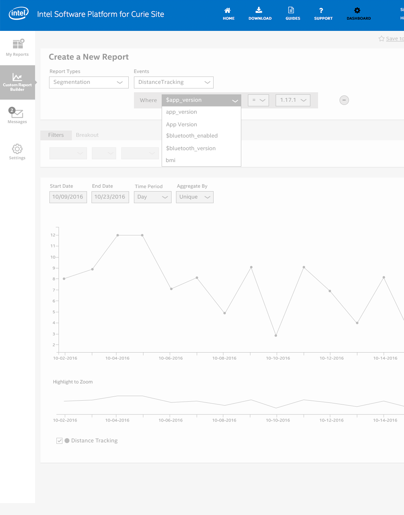Open My Reports in the sidebar
The image size is (404, 515).
click(17, 48)
